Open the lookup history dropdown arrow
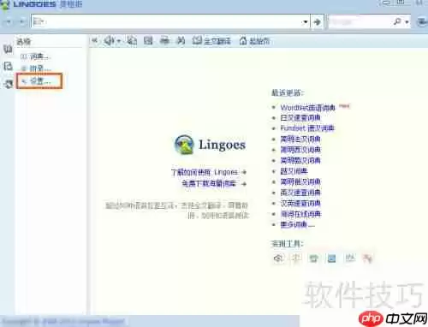428x327 pixels. (306, 21)
